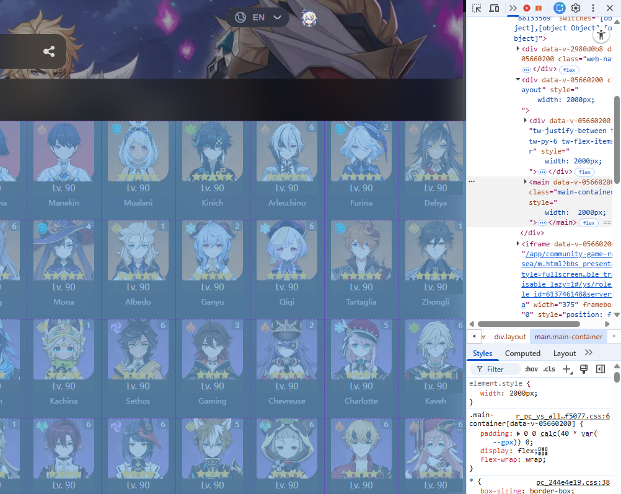Click the flex badge on web-nav div
The height and width of the screenshot is (494, 621).
(x=569, y=70)
